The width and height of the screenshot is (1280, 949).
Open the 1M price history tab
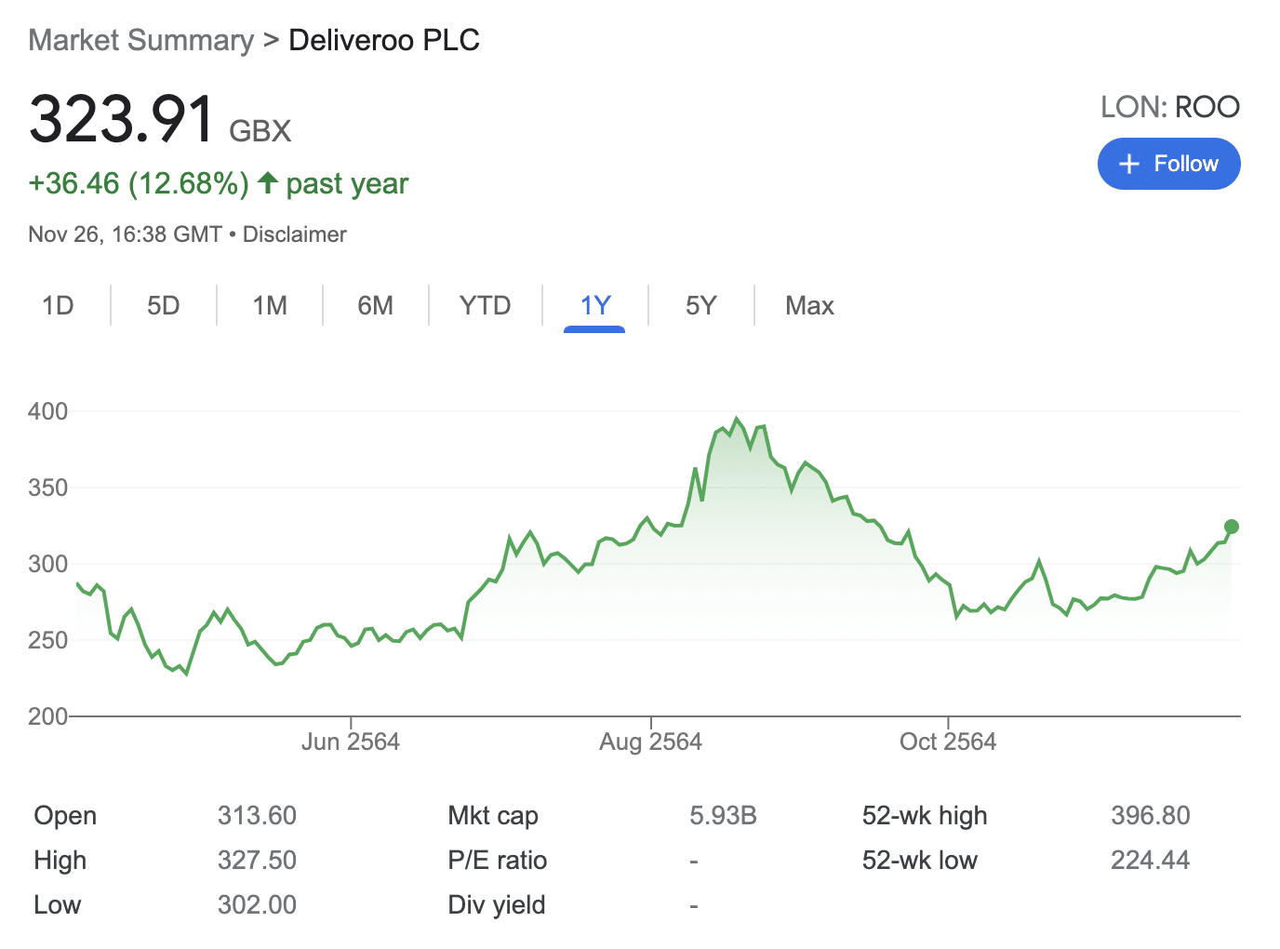(x=269, y=305)
